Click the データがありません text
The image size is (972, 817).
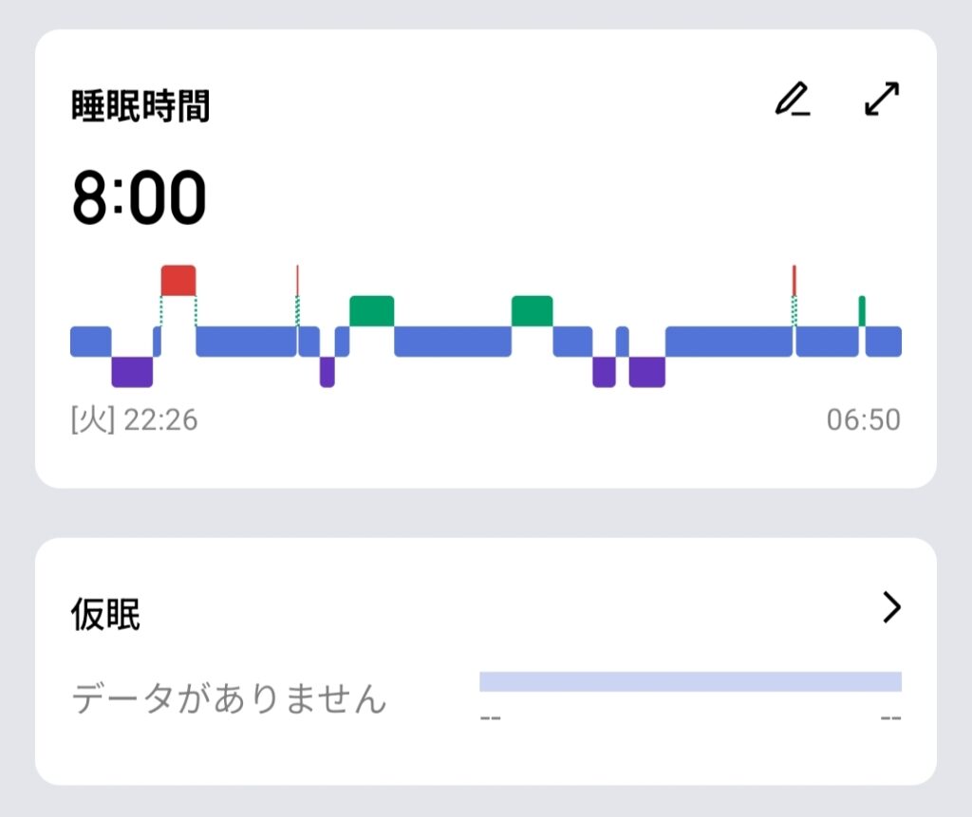pyautogui.click(x=230, y=700)
